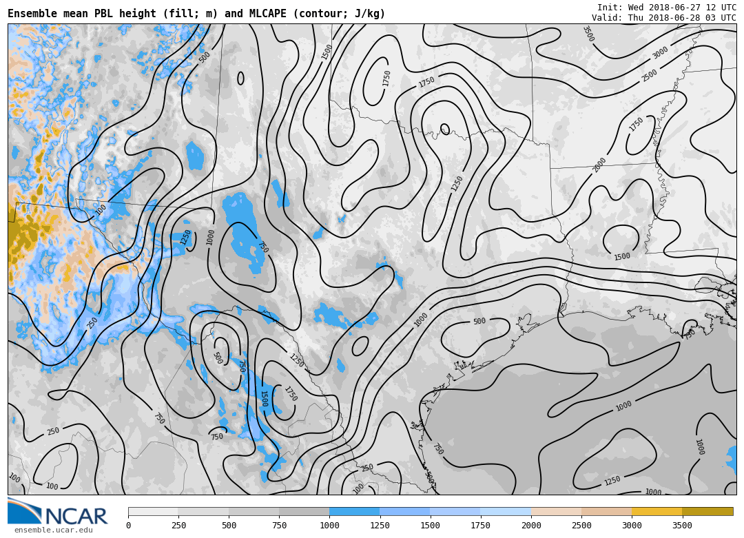Viewport: 744px width, 538px height.
Task: Click the 1250 tick label on colorbar
Action: click(380, 526)
